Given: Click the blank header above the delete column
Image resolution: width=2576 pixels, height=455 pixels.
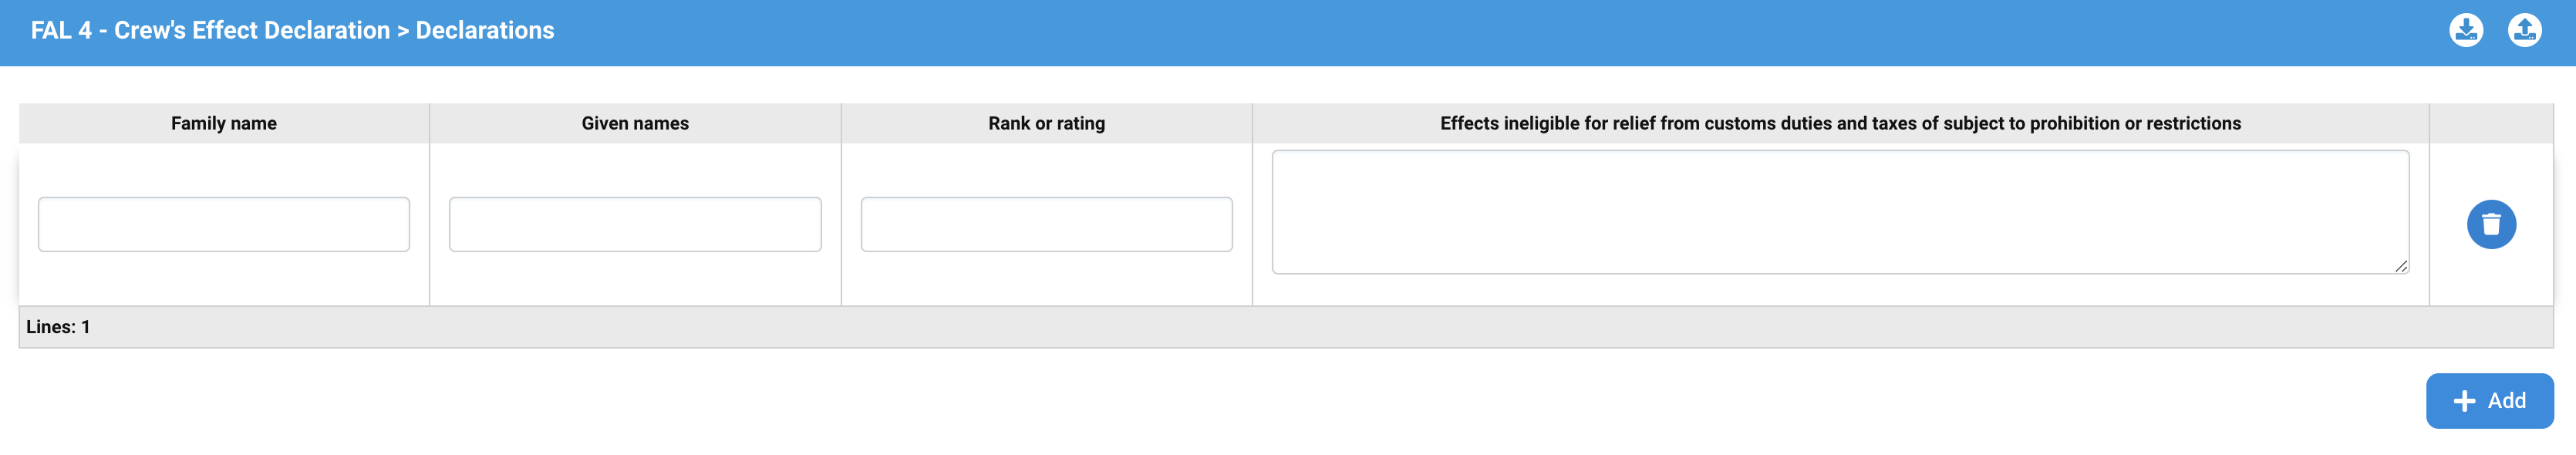Looking at the screenshot, I should point(2490,123).
